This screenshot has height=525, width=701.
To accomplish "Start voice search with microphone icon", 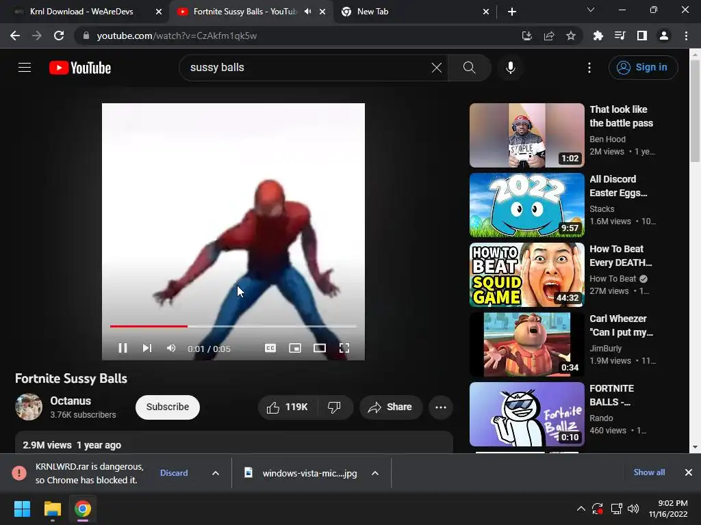I will coord(510,68).
